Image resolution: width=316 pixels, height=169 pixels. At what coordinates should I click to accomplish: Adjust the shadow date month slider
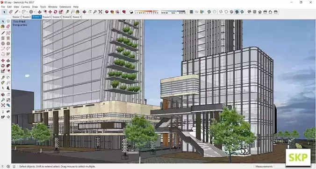pos(147,12)
